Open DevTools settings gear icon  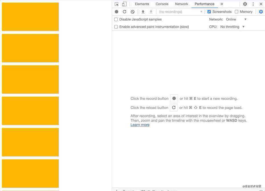pos(245,4)
